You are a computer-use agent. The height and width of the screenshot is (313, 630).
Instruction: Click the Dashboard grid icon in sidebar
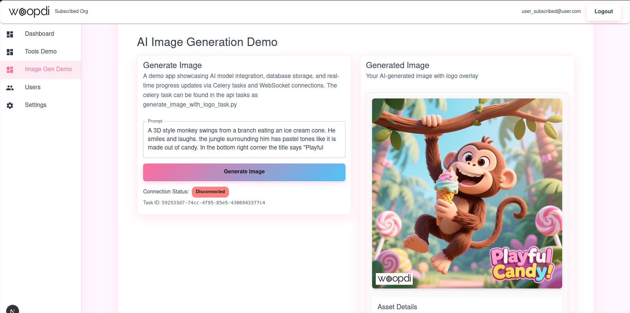pyautogui.click(x=10, y=34)
